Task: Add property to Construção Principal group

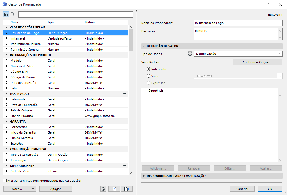Action: [x=125, y=149]
